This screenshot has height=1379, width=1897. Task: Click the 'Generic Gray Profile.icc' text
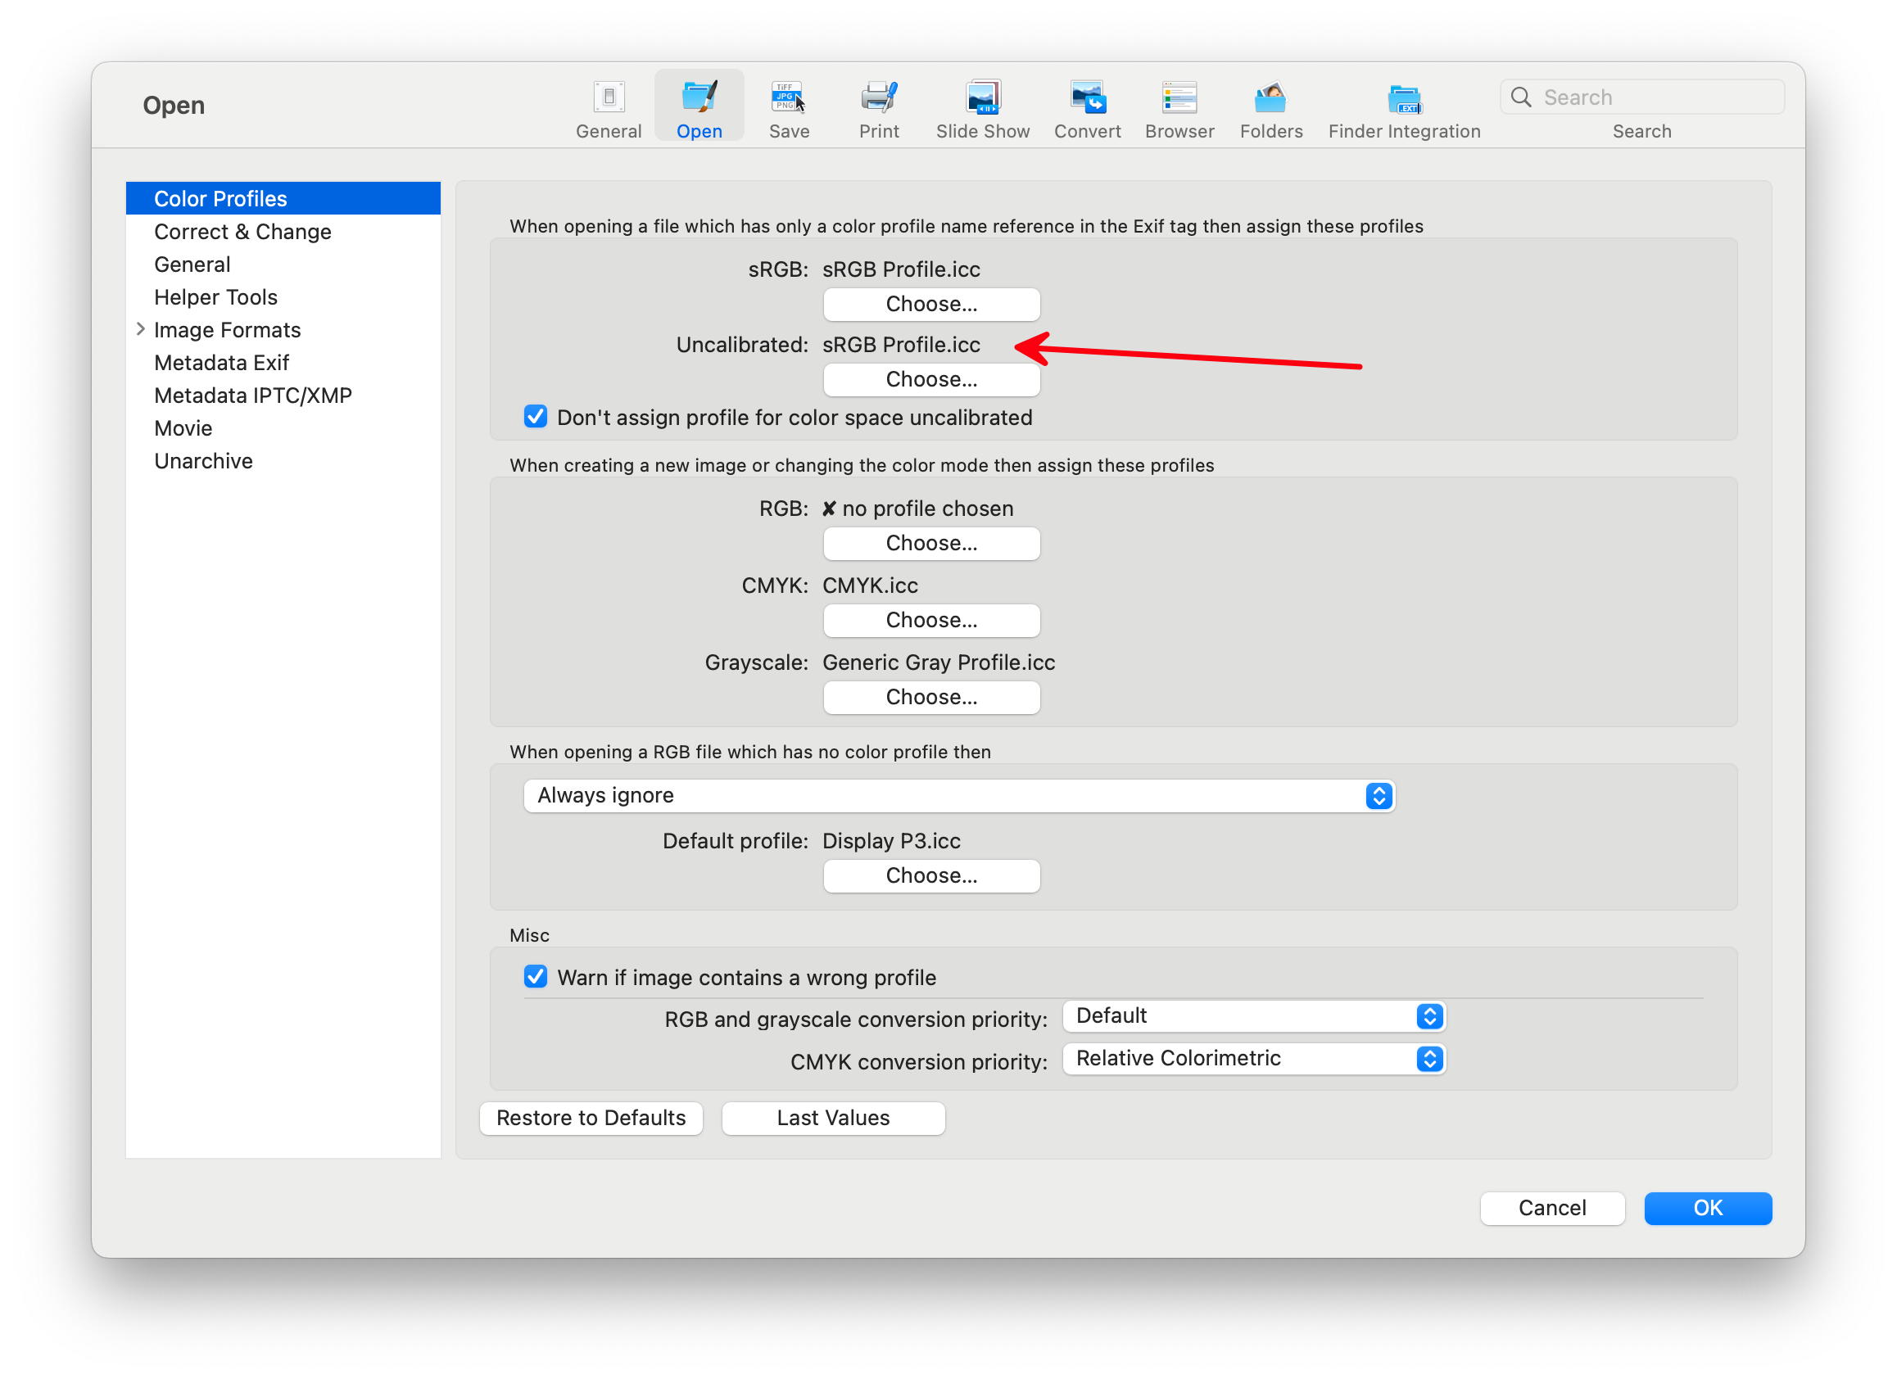(939, 662)
